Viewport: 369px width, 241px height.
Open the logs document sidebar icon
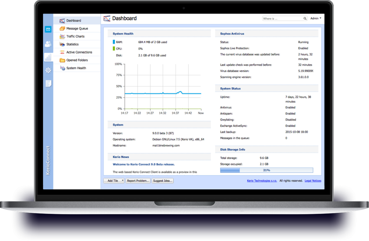click(x=48, y=84)
